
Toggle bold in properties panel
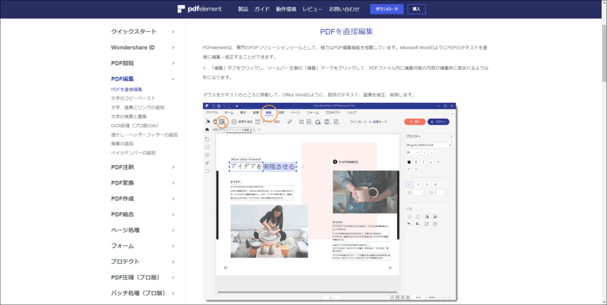[416, 162]
